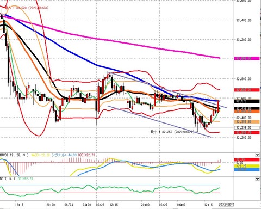This screenshot has height=209, width=261.
Task: Click the RSI( 14 ) indicator label
Action: pyautogui.click(x=8, y=179)
